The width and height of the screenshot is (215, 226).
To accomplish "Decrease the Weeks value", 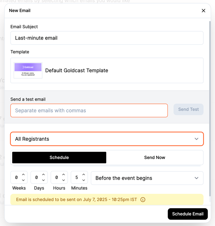I will click(x=23, y=180).
